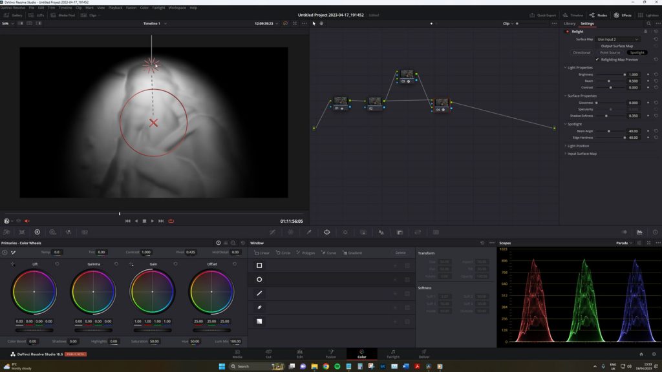Image resolution: width=662 pixels, height=372 pixels.
Task: Choose the Directional light type
Action: pyautogui.click(x=581, y=52)
